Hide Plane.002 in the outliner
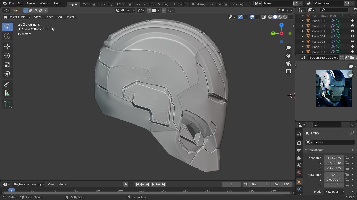 tap(352, 26)
